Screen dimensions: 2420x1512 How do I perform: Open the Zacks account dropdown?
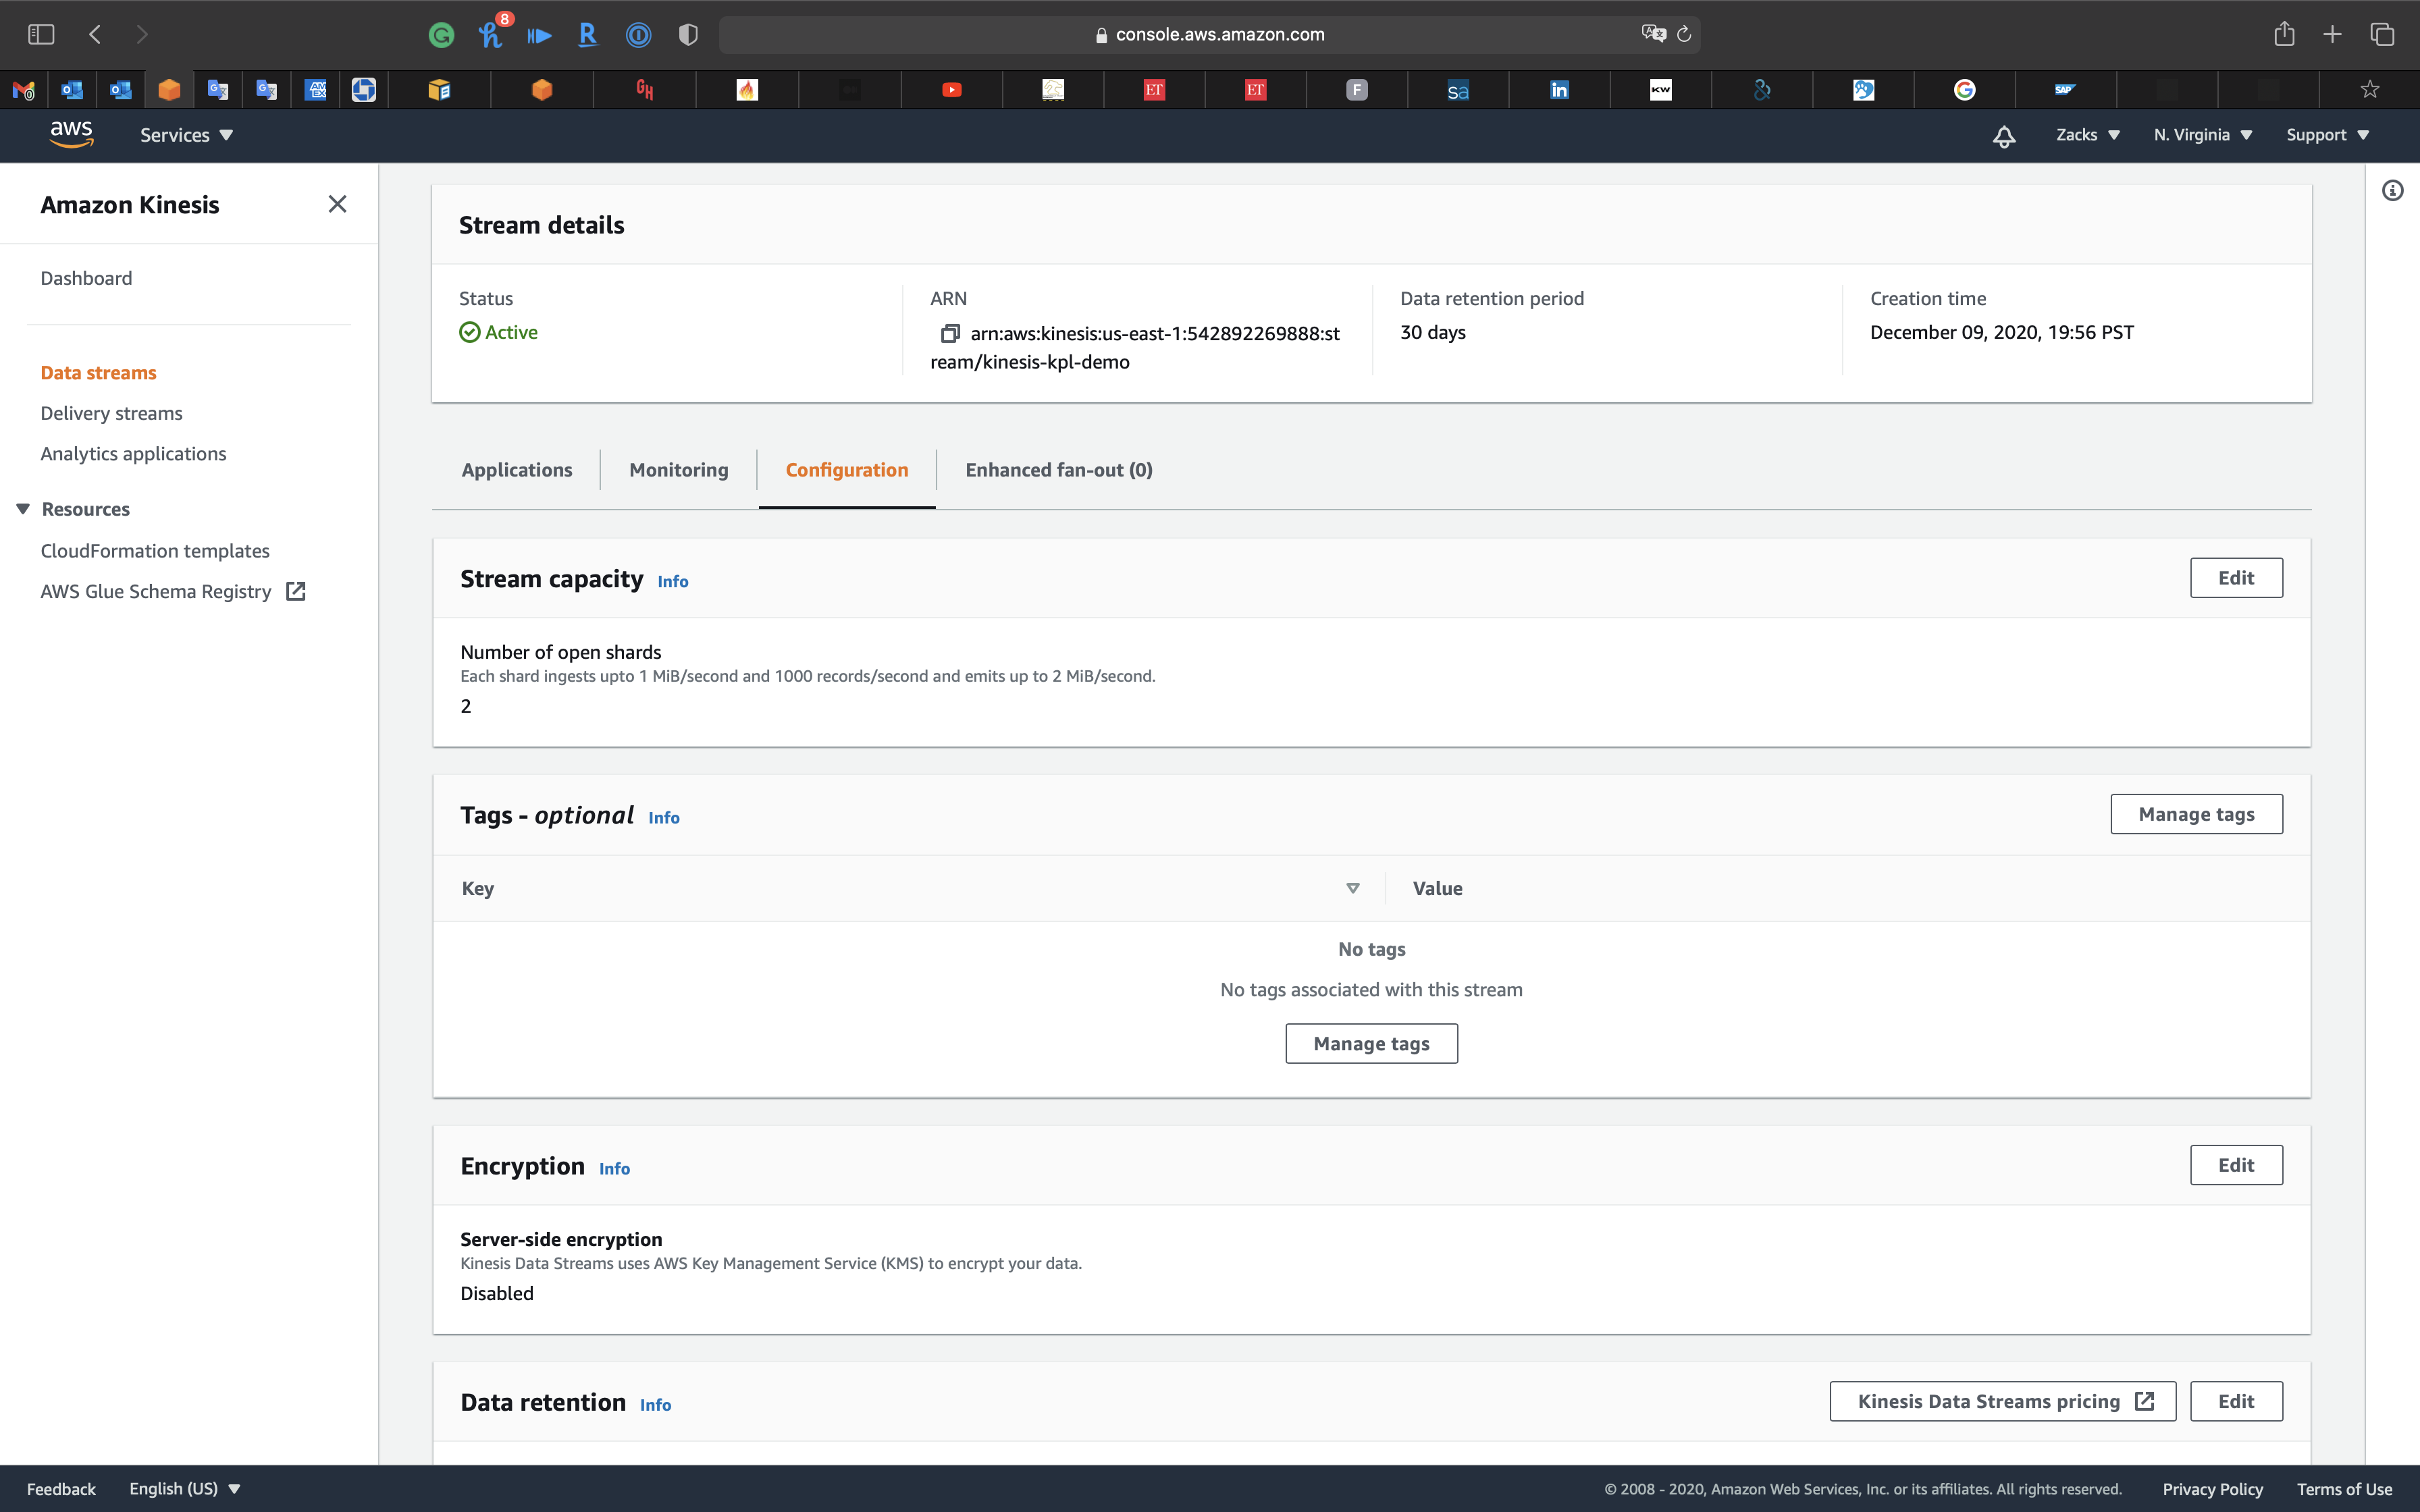pos(2087,135)
